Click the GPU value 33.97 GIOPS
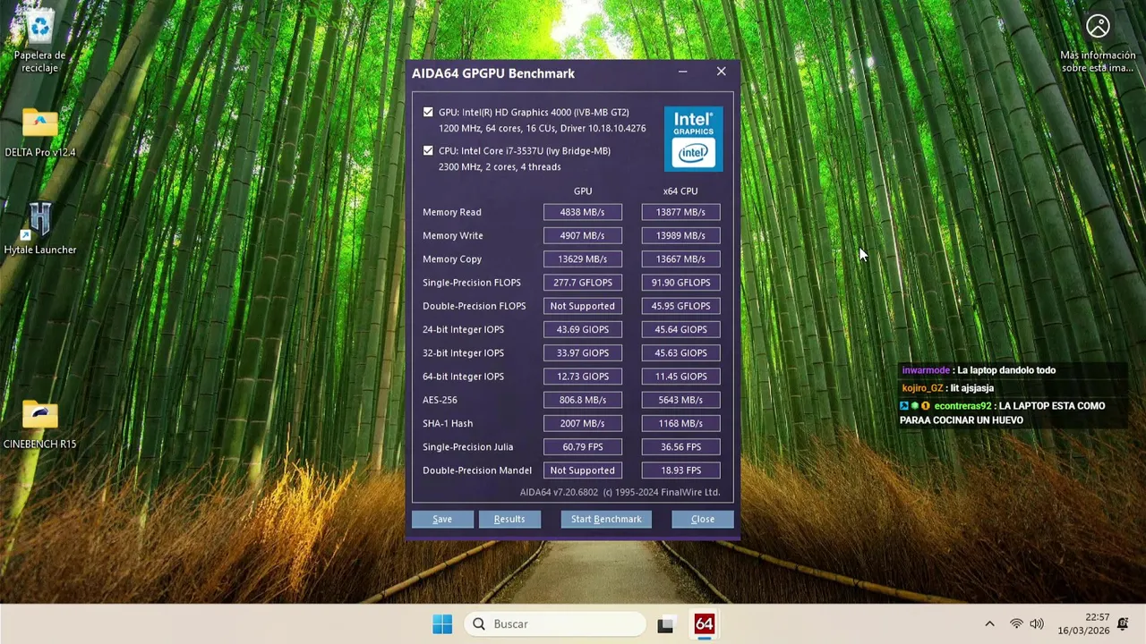Screen dimensions: 1146x644 [x=582, y=352]
